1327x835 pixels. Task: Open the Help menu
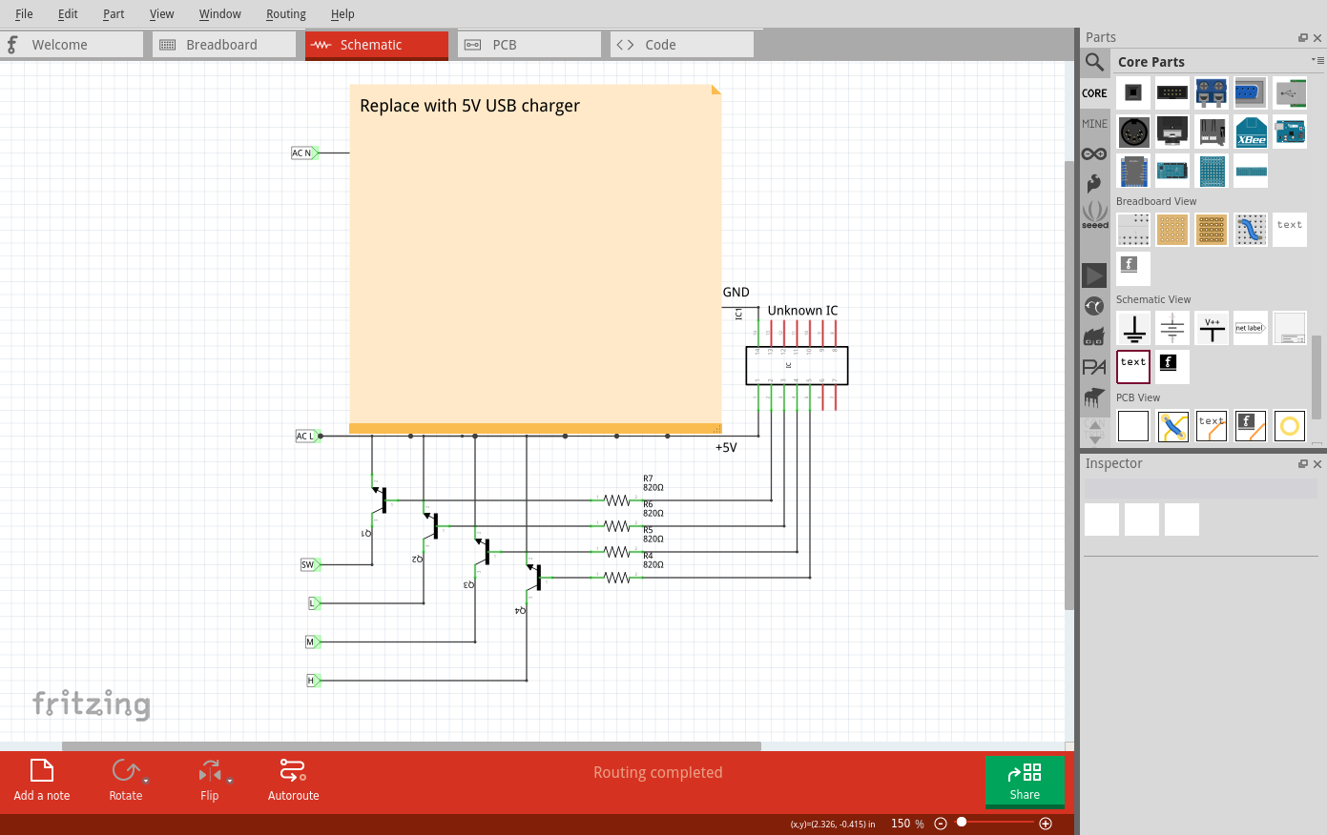tap(342, 13)
